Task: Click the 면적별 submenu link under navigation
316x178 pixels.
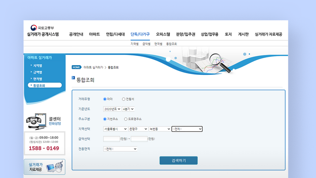Action: pyautogui.click(x=158, y=44)
